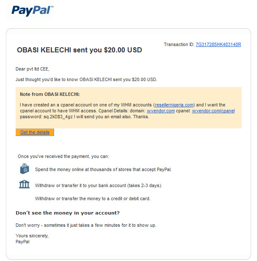Click the password line in the note
The image size is (257, 261).
[85, 117]
